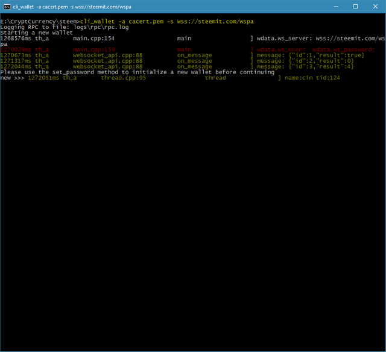
Task: Minimize the cli_wallet window
Action: tap(336, 7)
